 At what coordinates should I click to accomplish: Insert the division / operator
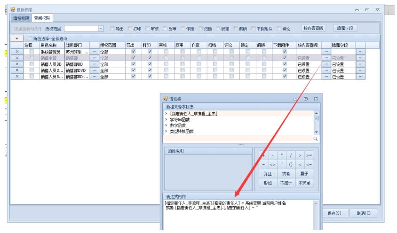291,155
